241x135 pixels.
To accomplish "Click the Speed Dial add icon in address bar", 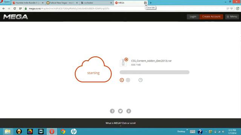I will [x=228, y=9].
